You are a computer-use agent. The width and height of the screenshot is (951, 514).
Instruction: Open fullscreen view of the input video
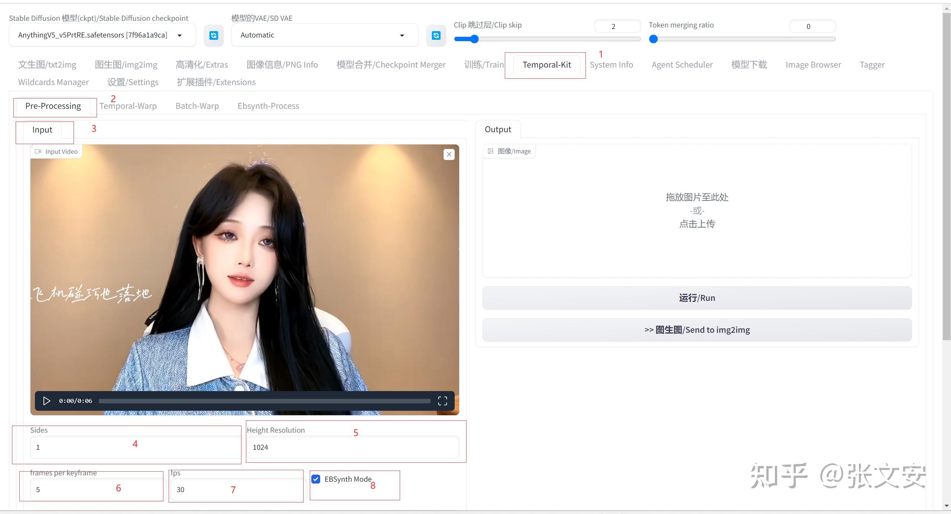[x=442, y=401]
